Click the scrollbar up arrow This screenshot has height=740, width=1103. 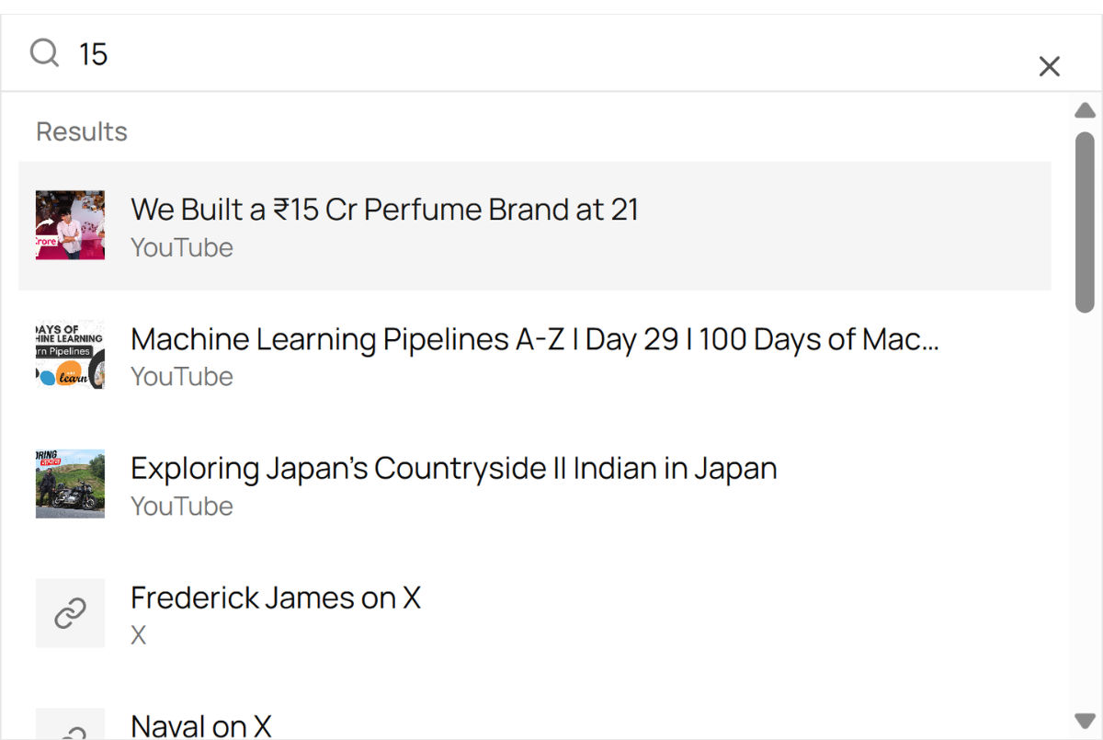tap(1086, 110)
